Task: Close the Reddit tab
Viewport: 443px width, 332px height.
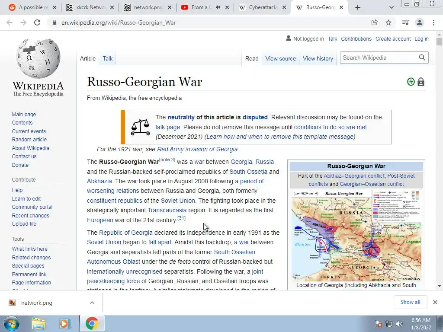Action: tap(55, 7)
